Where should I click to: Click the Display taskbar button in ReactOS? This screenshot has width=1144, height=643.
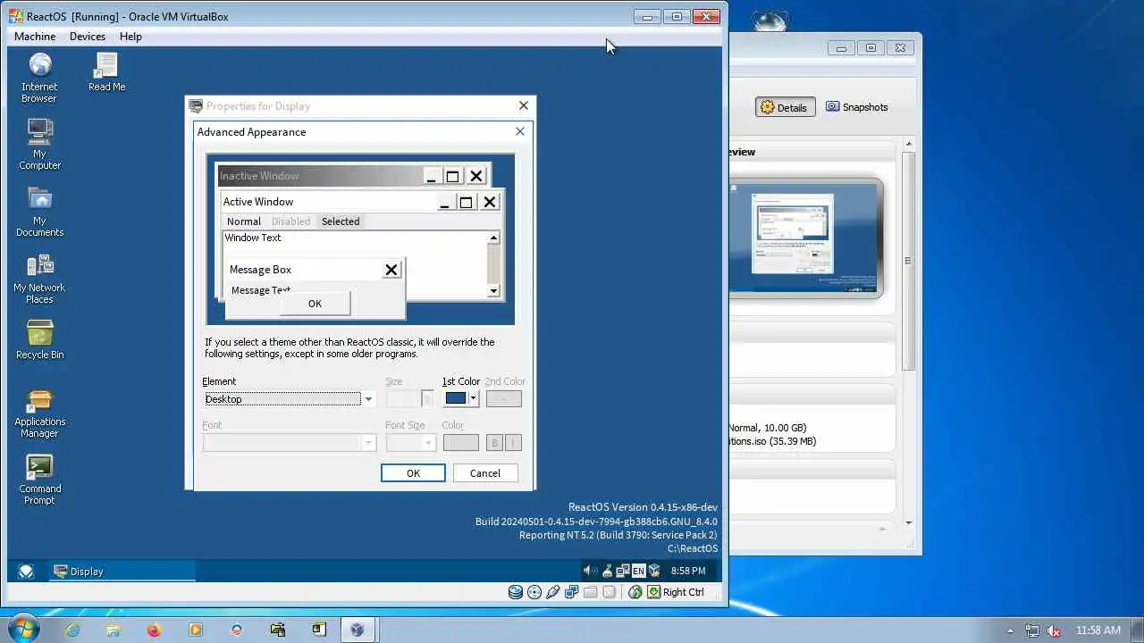(122, 571)
